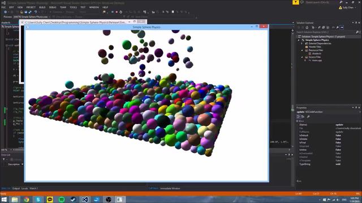
Task: Click the Break All pause icon
Action: [113, 12]
